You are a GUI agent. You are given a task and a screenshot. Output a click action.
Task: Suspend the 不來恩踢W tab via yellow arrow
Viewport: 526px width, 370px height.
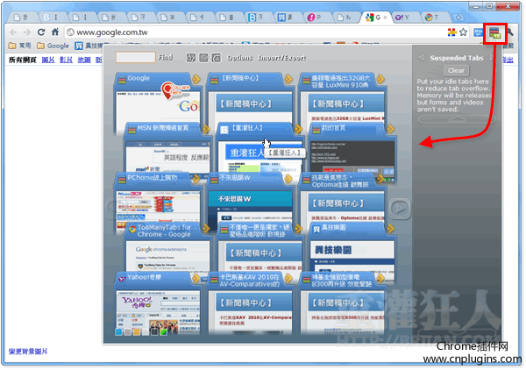pos(288,179)
